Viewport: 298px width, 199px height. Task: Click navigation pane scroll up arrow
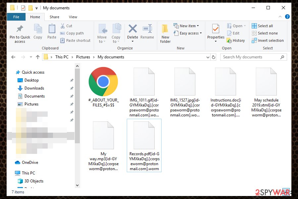click(77, 66)
